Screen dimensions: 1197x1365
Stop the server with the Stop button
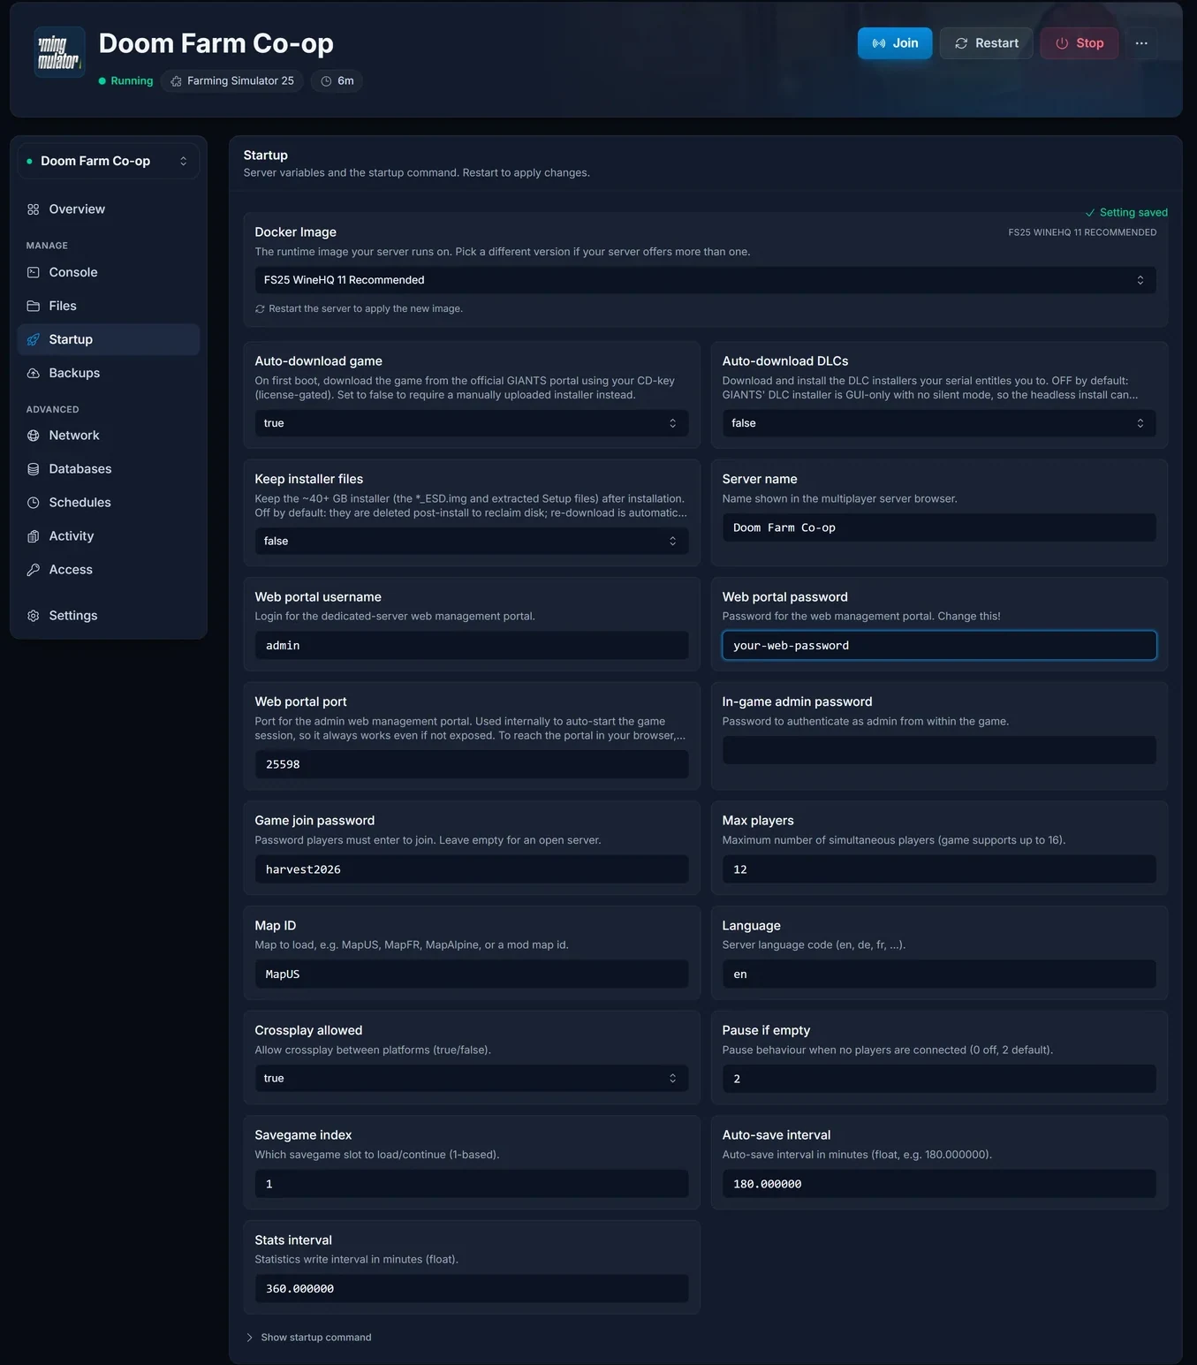[1080, 43]
